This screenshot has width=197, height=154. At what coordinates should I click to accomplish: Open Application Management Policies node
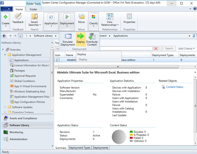[x=30, y=97]
